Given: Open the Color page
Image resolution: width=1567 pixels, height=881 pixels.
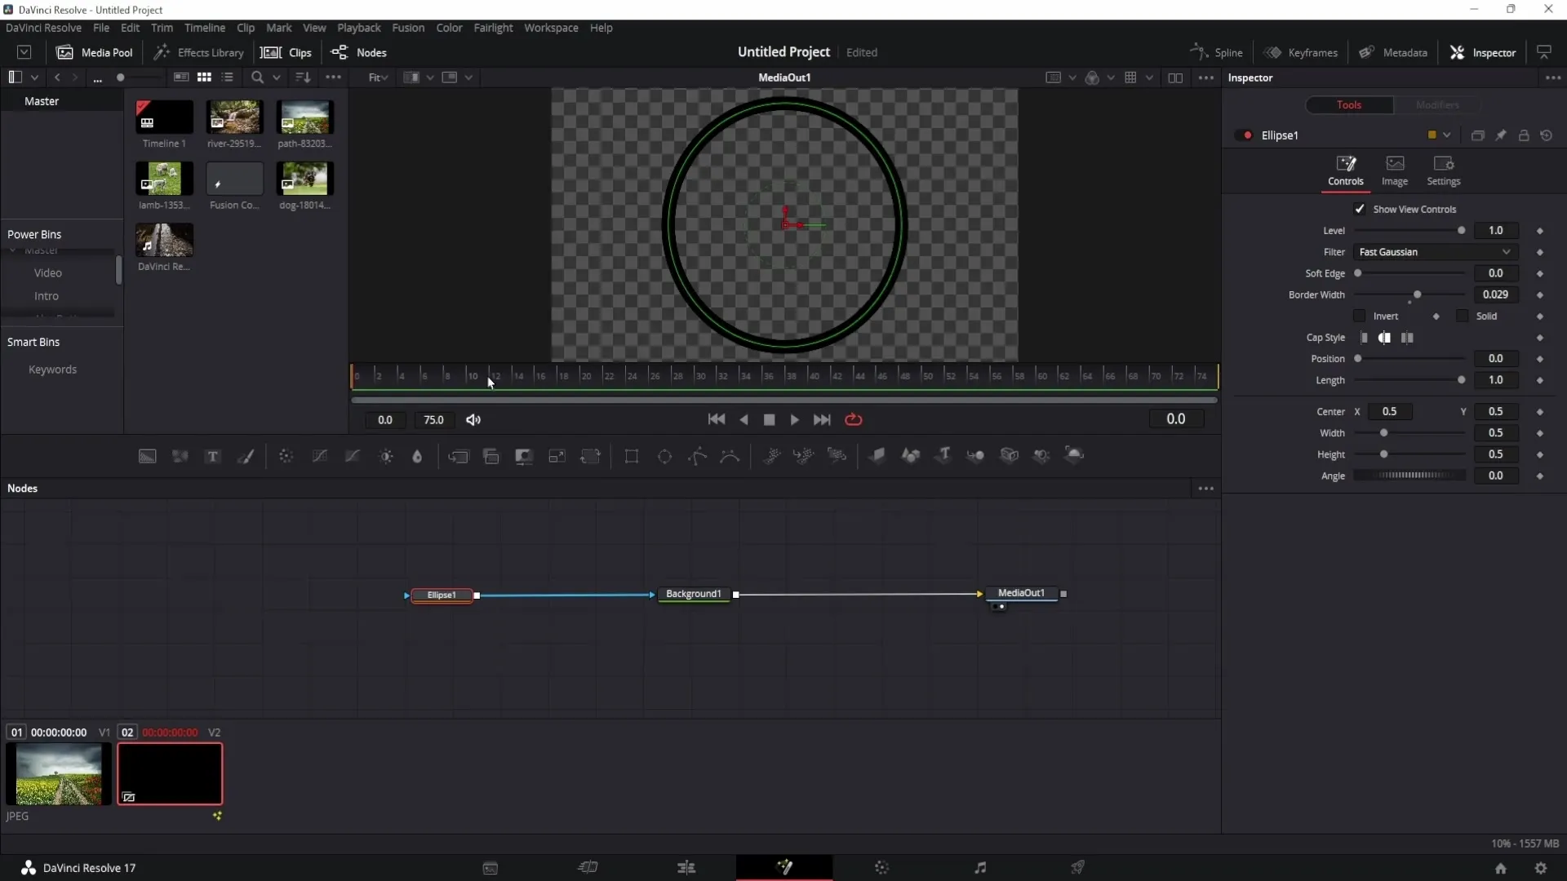Looking at the screenshot, I should click(x=882, y=868).
